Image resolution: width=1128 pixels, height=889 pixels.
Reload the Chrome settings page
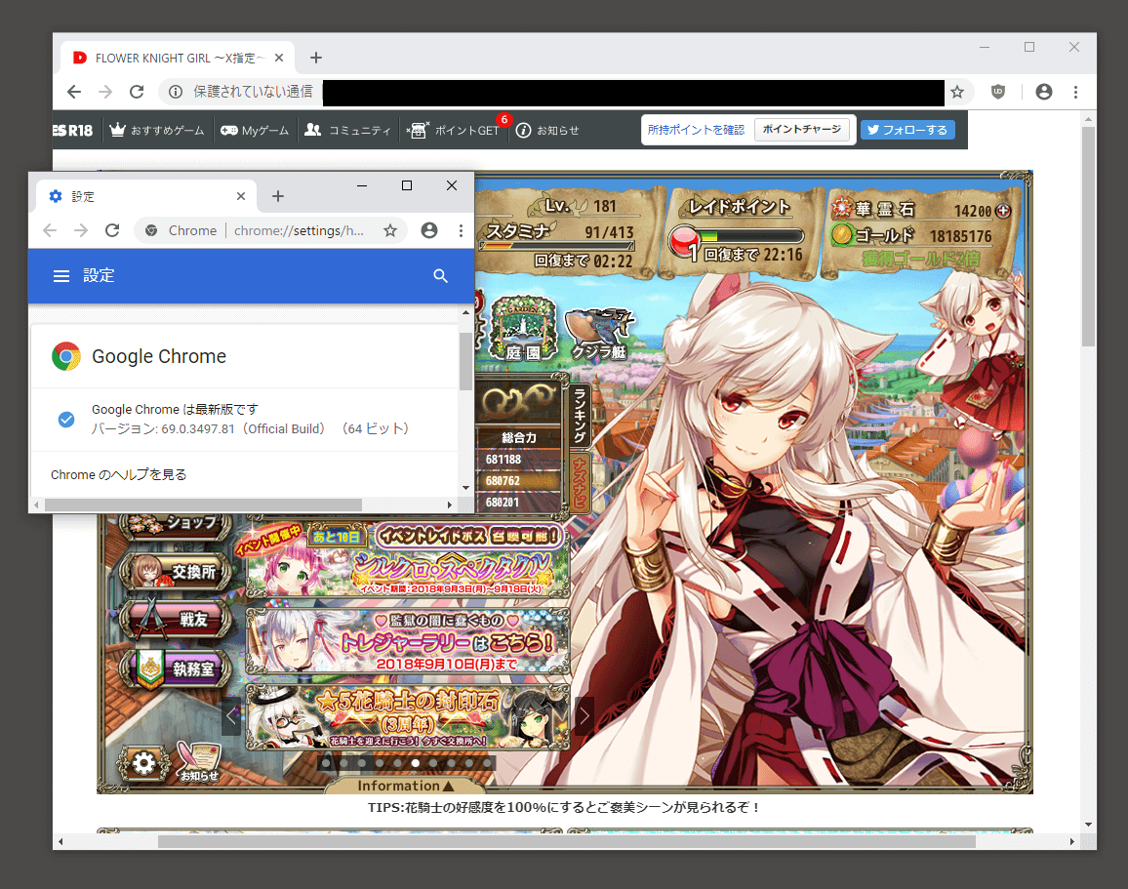112,230
